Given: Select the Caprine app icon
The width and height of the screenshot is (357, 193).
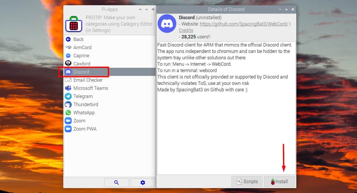Looking at the screenshot, I should (68, 55).
